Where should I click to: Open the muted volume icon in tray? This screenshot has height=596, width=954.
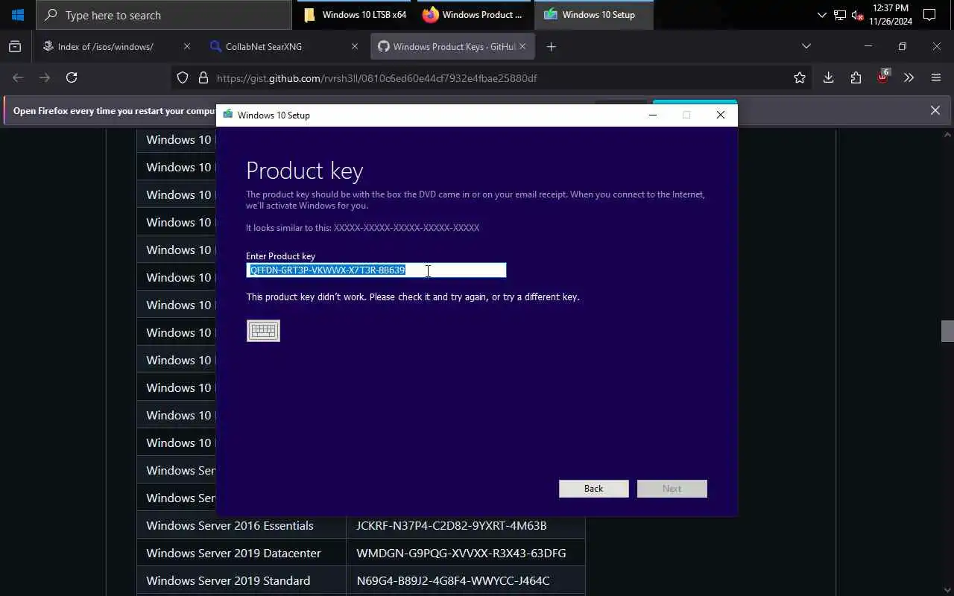tap(857, 15)
